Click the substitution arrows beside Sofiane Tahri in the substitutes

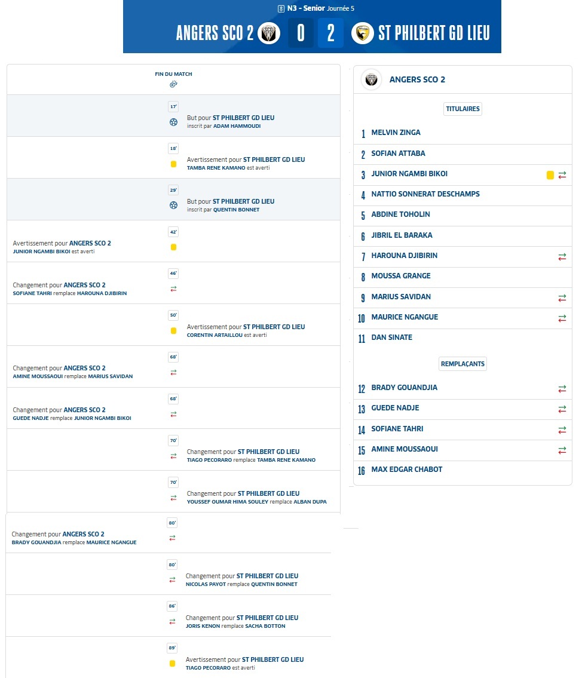[562, 430]
